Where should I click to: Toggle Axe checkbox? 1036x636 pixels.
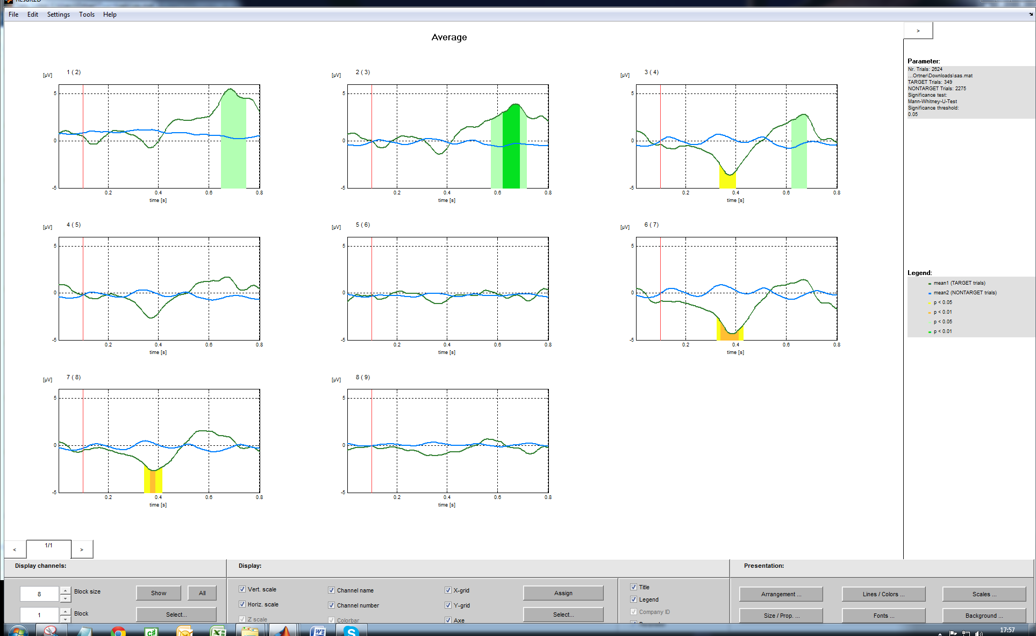(448, 620)
